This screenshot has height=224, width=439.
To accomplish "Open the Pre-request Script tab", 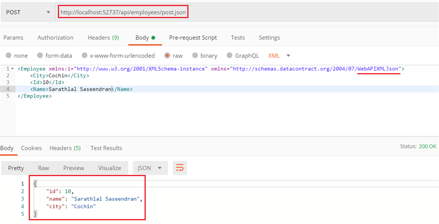I will [193, 38].
